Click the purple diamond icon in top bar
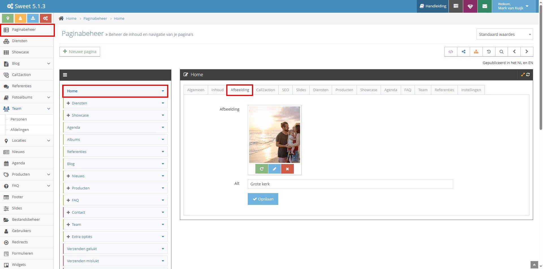 tap(470, 6)
